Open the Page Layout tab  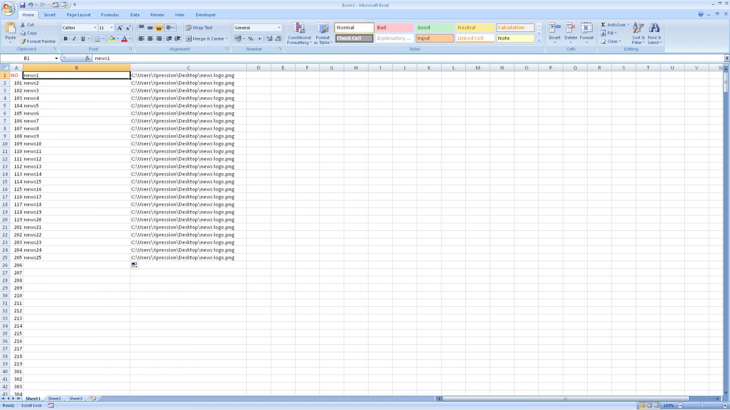point(79,15)
